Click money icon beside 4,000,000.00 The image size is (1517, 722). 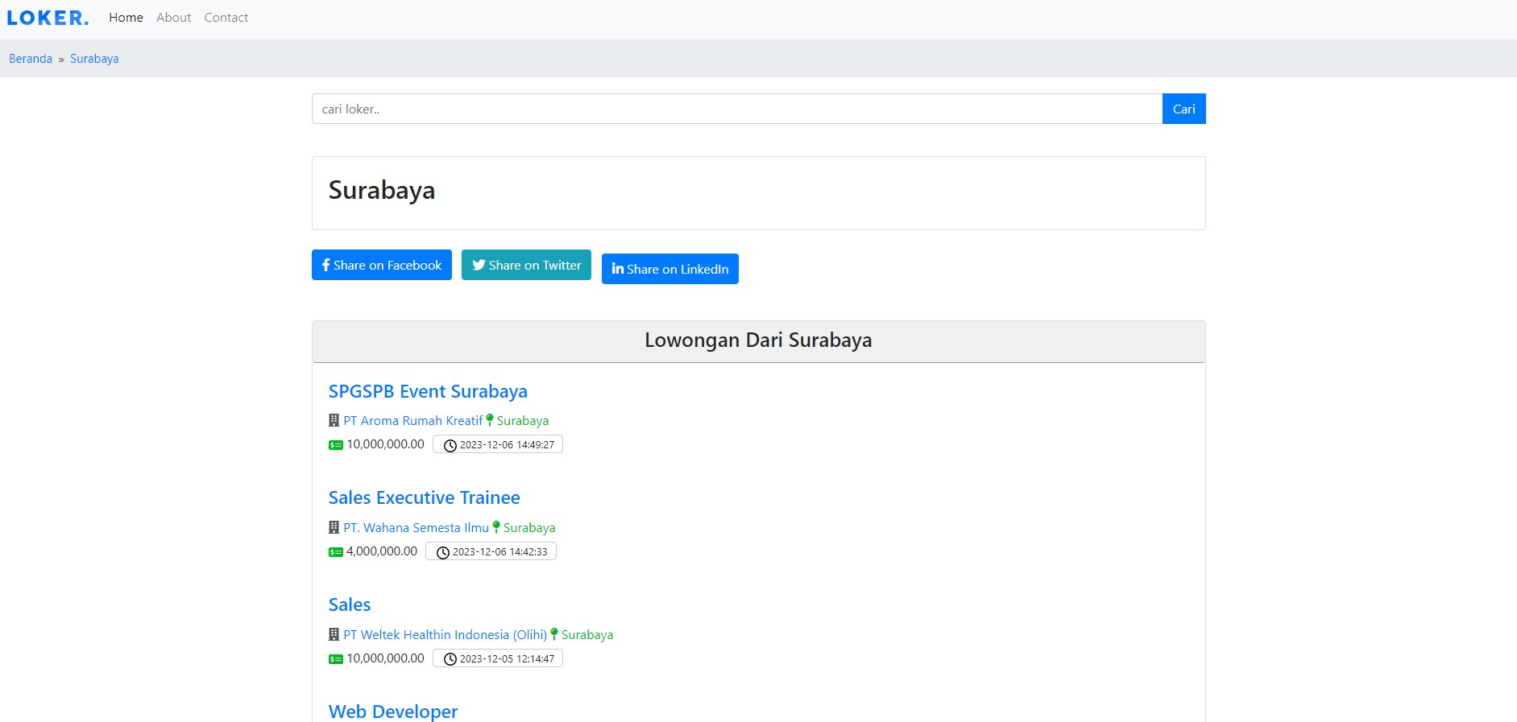pyautogui.click(x=336, y=552)
